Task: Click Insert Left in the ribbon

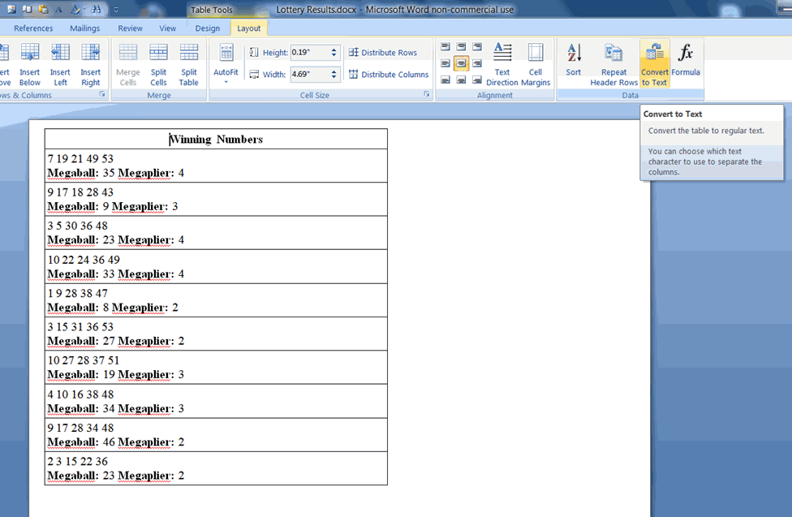Action: pos(60,65)
